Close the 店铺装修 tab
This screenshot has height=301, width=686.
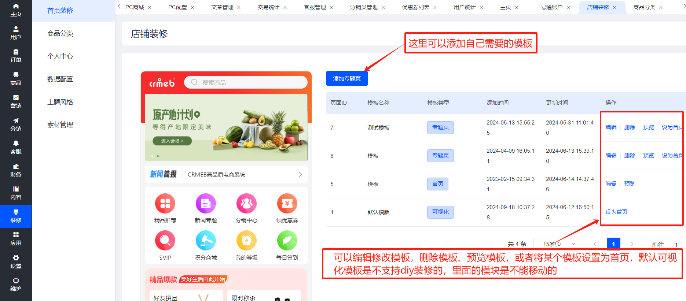[x=615, y=7]
